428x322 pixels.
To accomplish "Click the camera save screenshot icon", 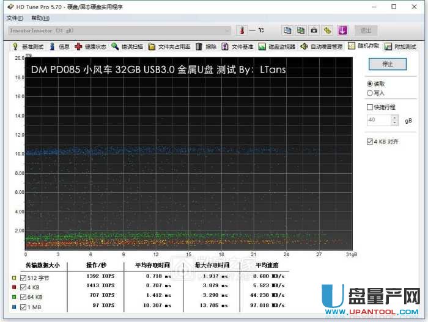I will tap(314, 30).
